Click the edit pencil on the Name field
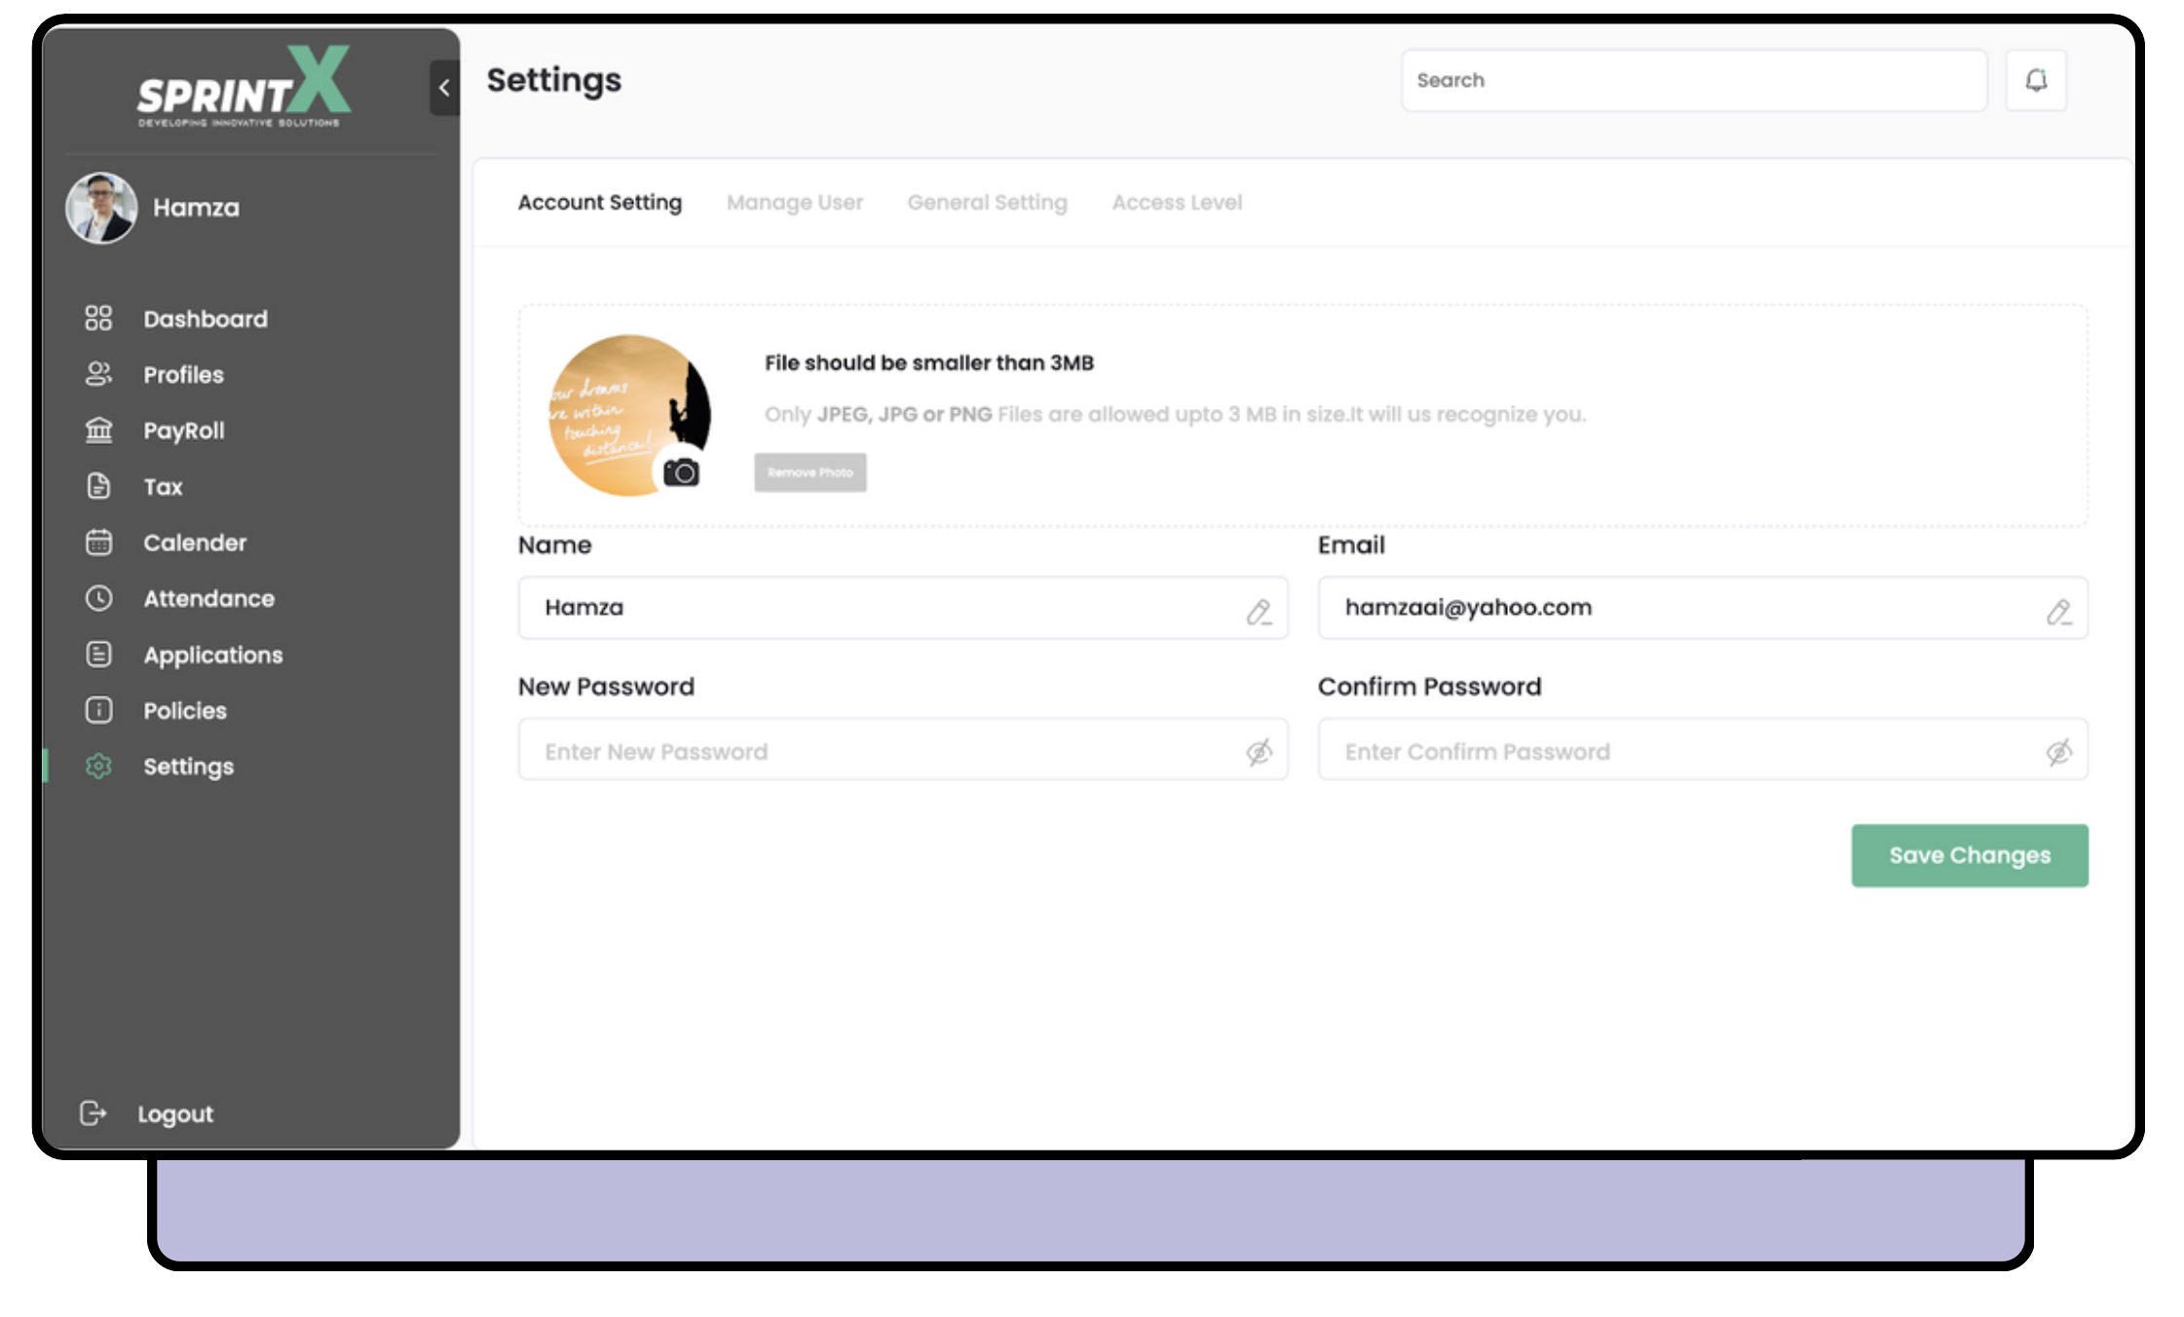This screenshot has height=1317, width=2184. click(x=1259, y=611)
